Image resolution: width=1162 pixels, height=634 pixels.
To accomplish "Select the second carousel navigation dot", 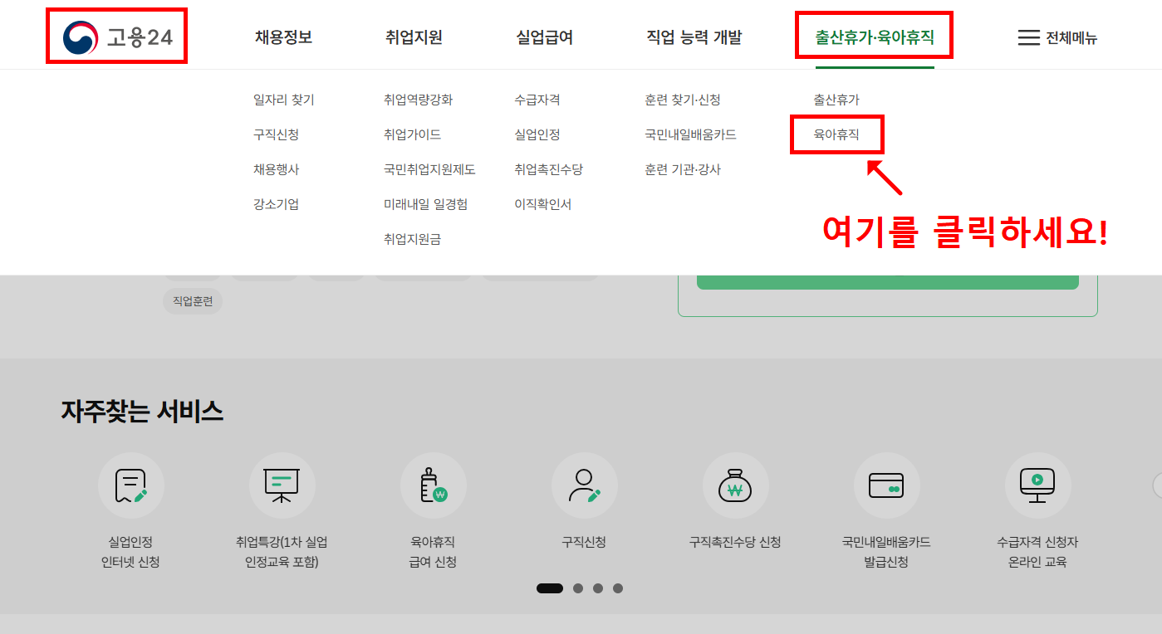I will (577, 588).
